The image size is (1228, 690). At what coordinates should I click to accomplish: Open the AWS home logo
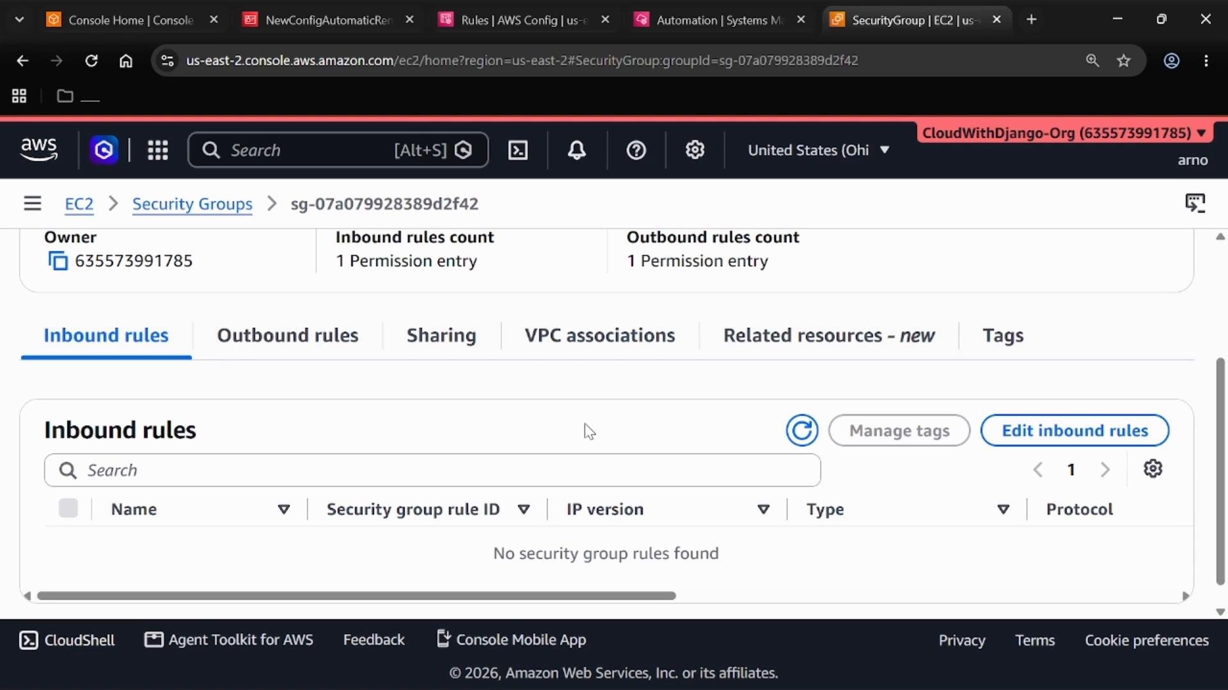[39, 149]
